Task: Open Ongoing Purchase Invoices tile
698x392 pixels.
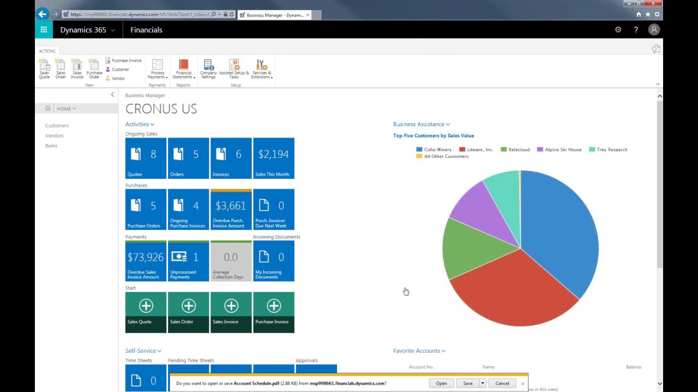Action: pos(188,210)
